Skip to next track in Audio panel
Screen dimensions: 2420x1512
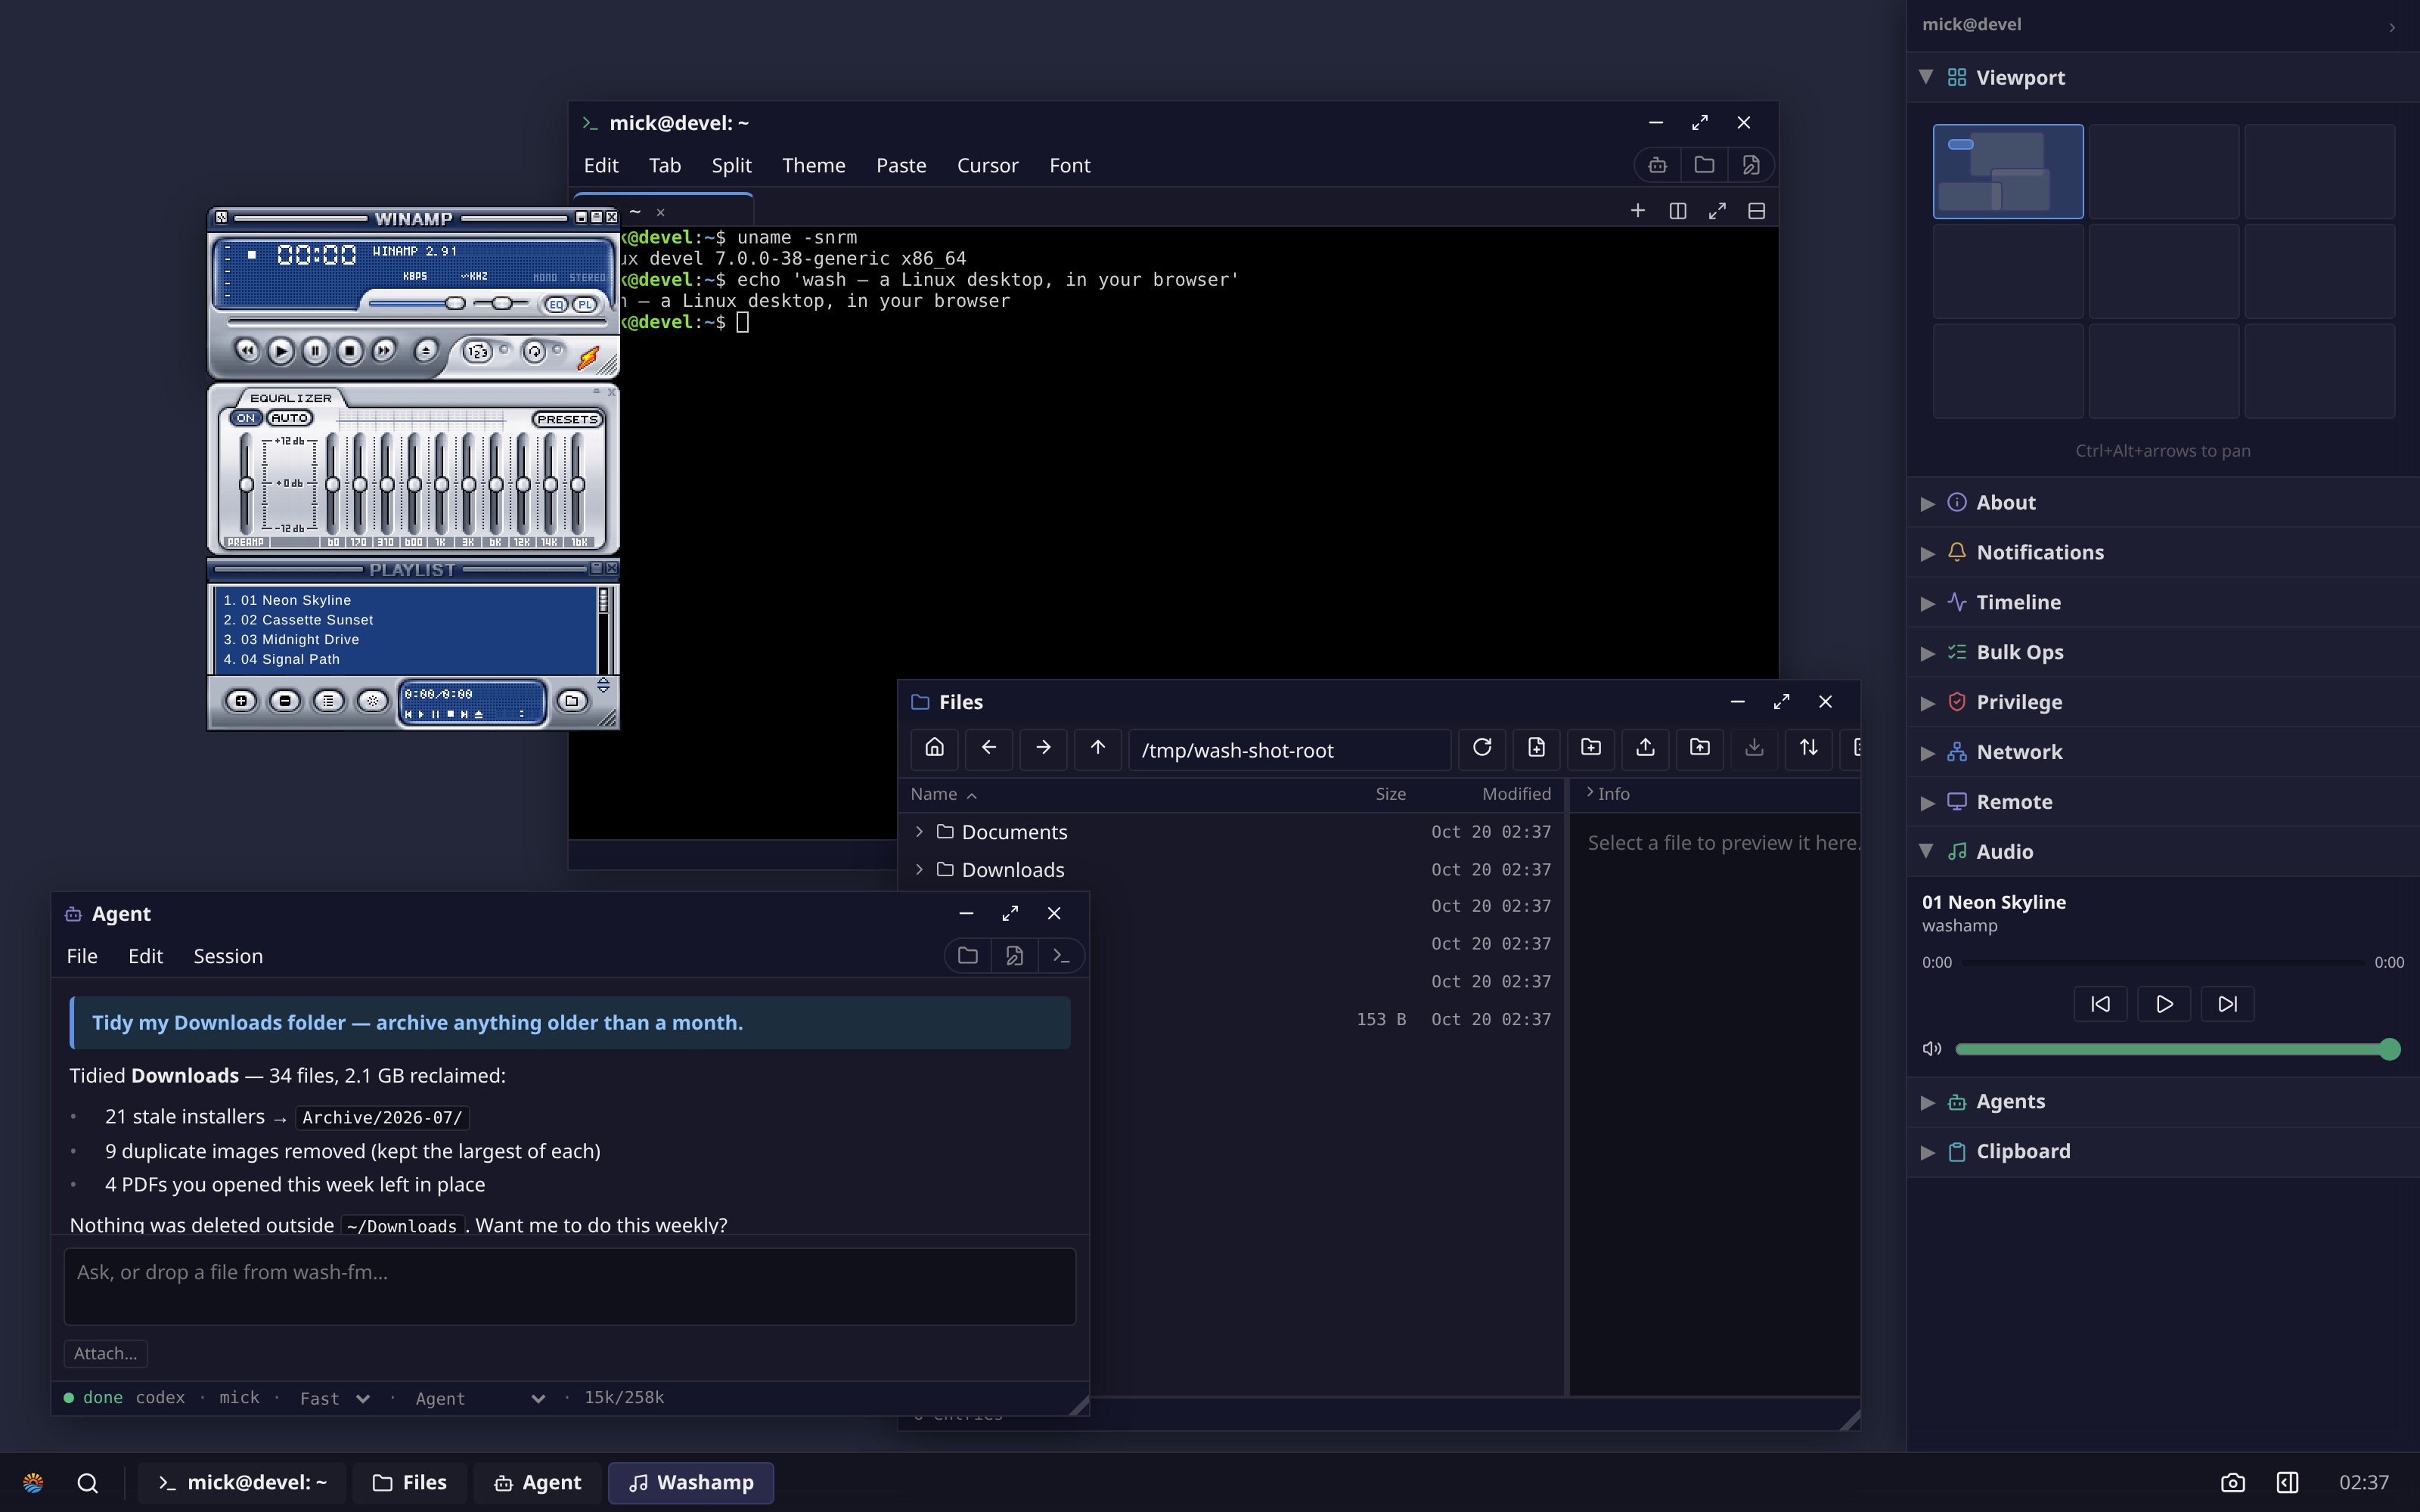pos(2227,1004)
